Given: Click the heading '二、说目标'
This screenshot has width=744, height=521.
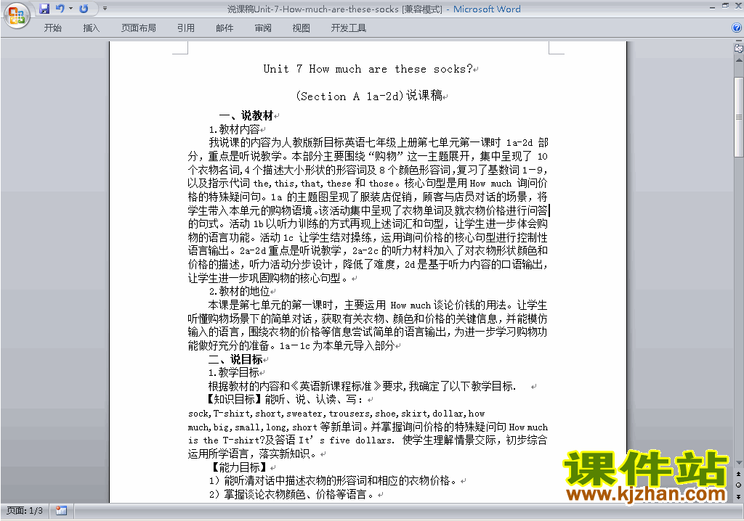Looking at the screenshot, I should [235, 359].
